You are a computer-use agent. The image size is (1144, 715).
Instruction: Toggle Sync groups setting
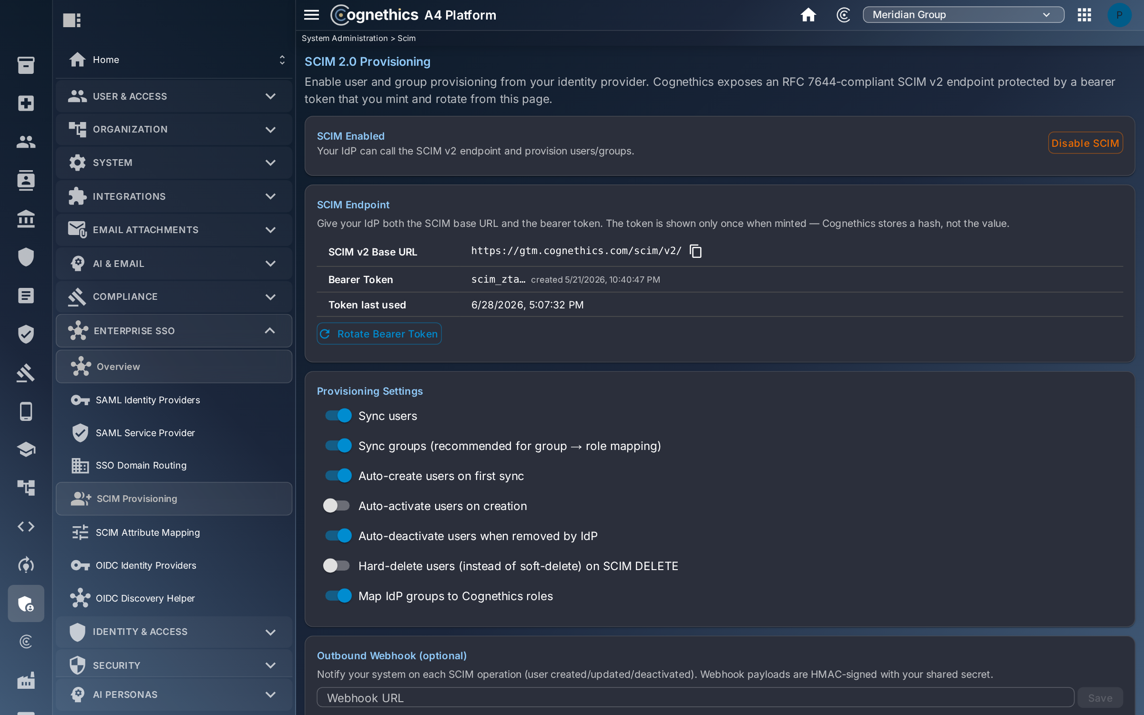point(338,446)
